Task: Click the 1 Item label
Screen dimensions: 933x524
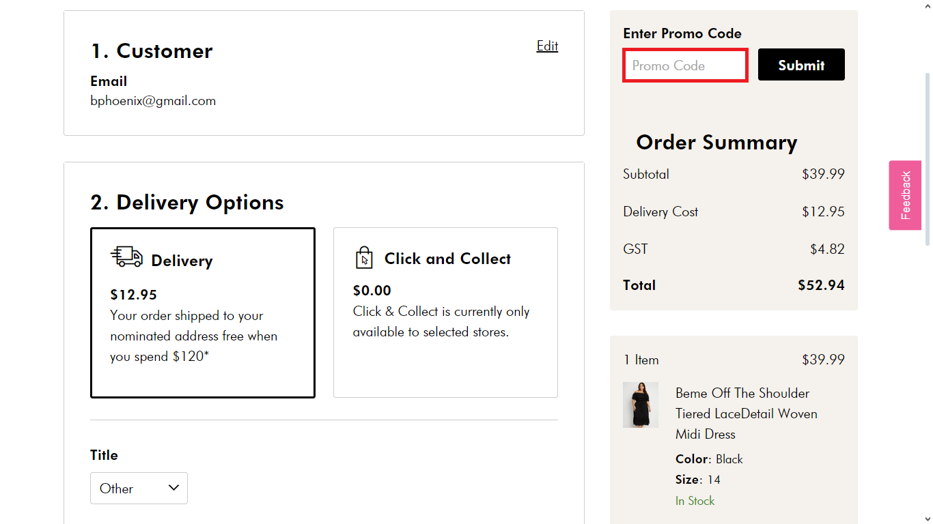Action: point(641,360)
